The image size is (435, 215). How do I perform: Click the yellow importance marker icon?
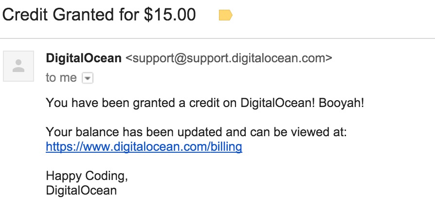(226, 15)
